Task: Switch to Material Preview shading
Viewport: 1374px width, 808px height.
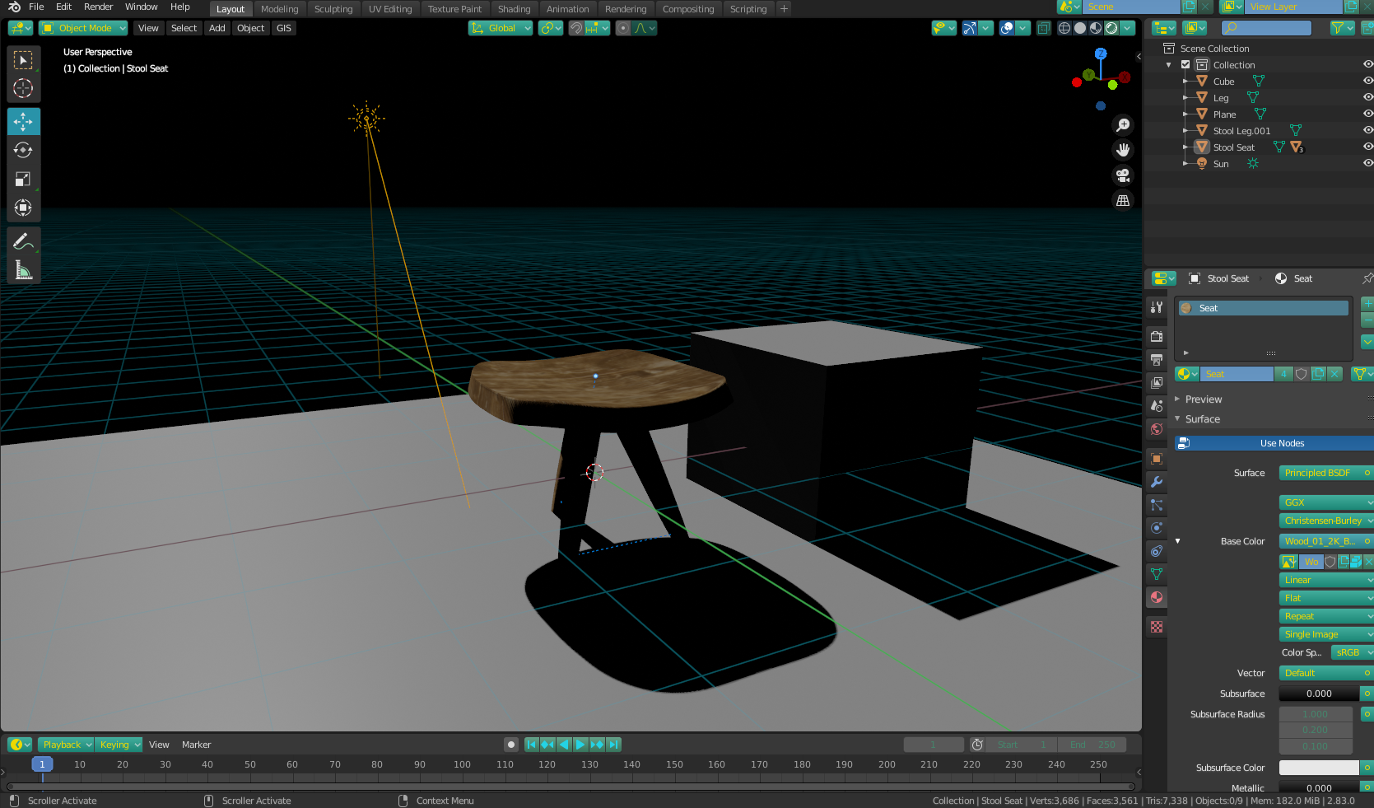Action: [x=1096, y=28]
